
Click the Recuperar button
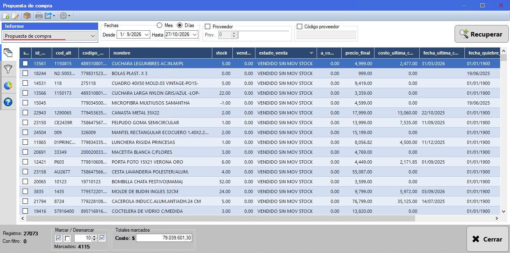[x=481, y=34]
